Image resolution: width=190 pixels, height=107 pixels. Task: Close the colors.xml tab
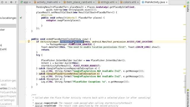(138, 2)
